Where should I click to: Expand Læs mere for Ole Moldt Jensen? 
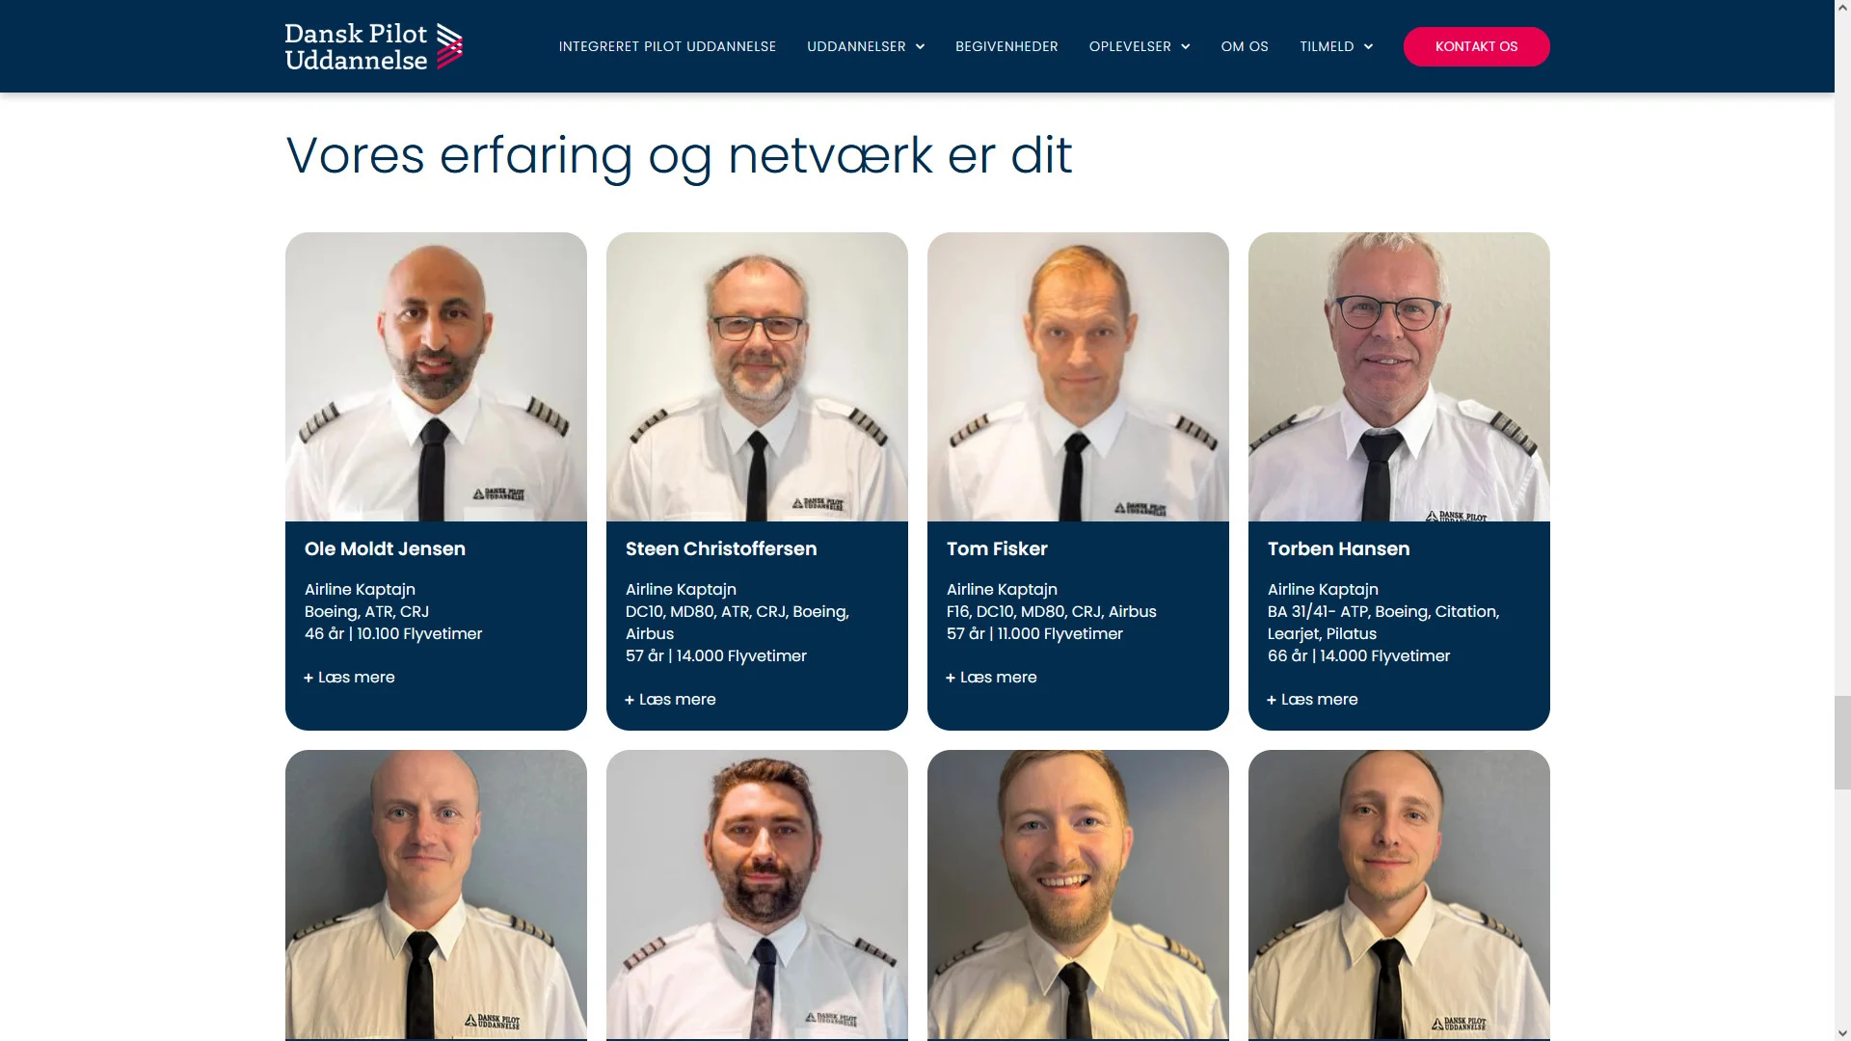click(349, 678)
